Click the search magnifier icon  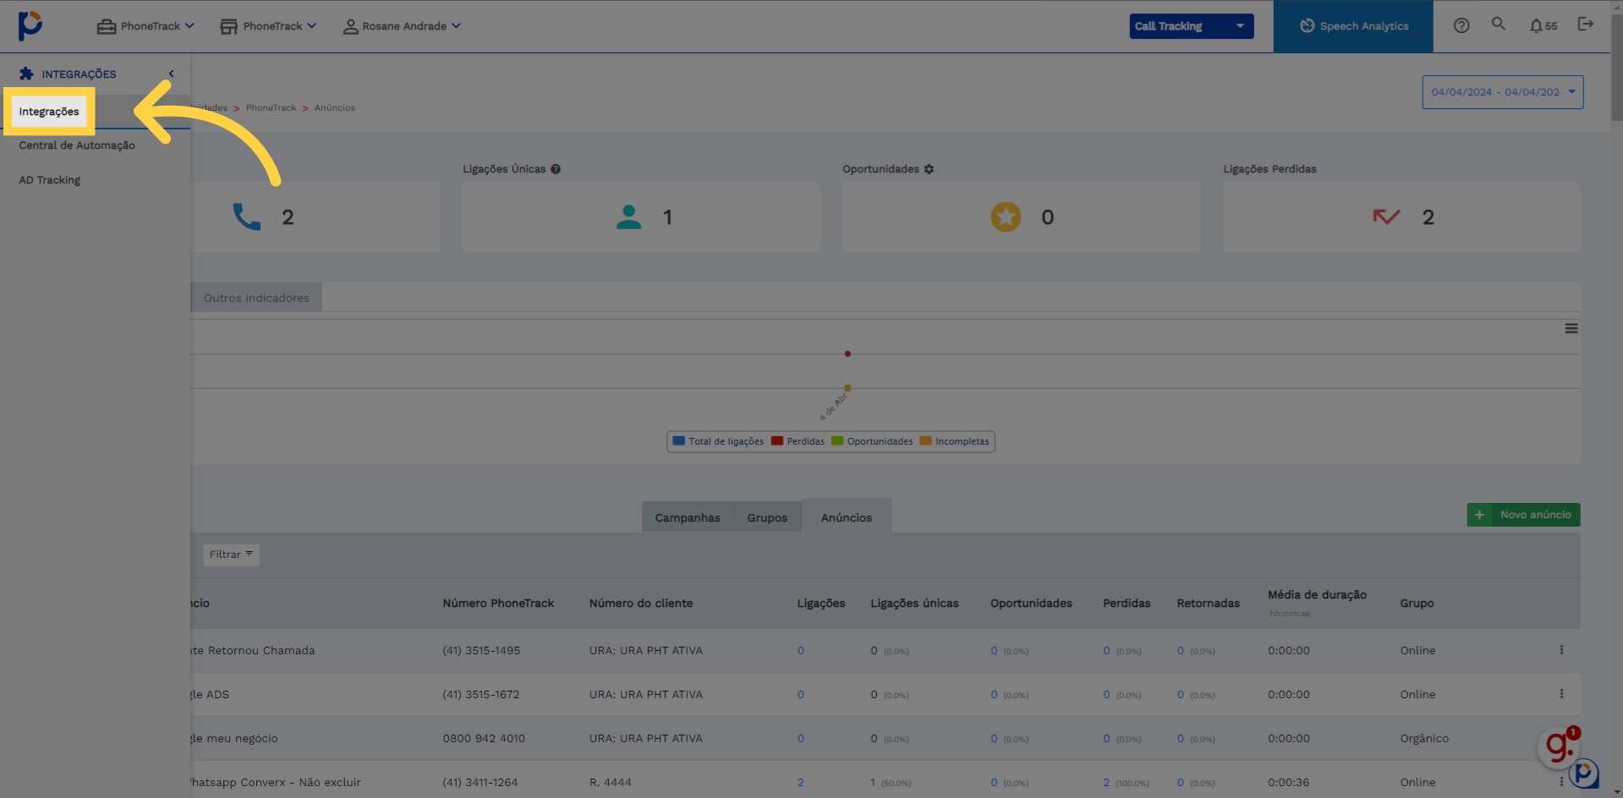1498,24
